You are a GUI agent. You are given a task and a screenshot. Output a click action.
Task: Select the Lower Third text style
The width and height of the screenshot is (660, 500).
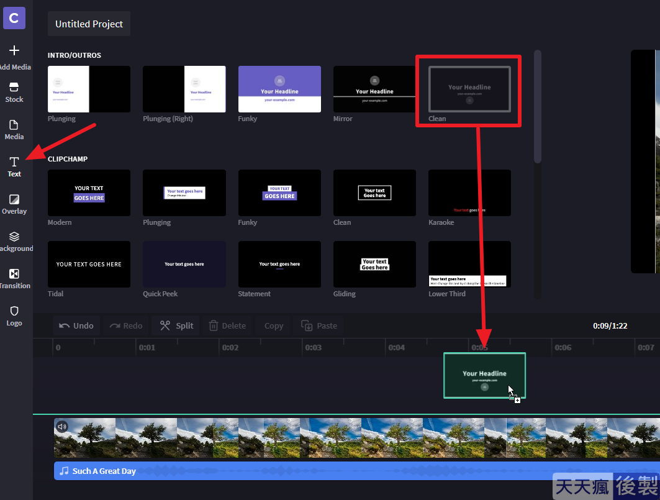[x=470, y=264]
